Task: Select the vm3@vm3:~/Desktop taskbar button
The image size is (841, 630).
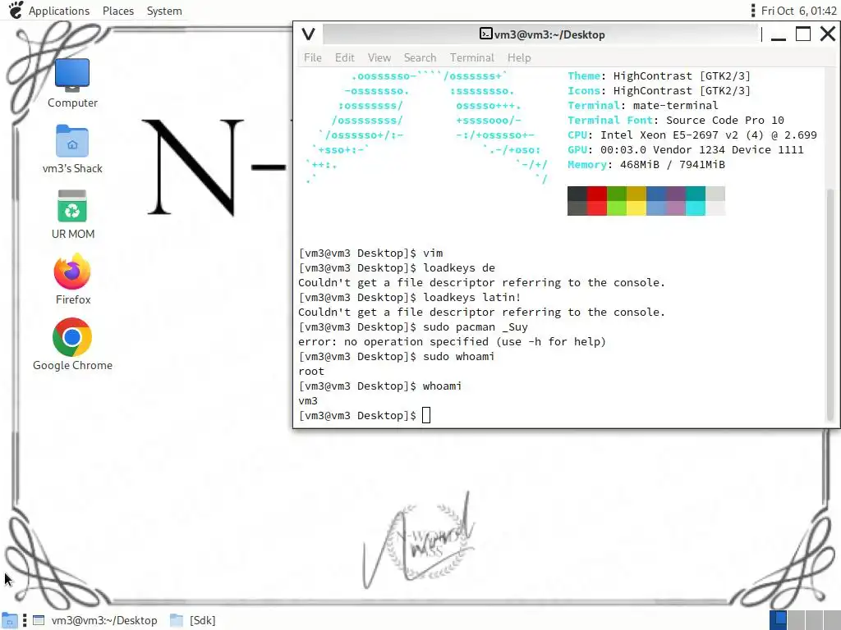Action: (95, 620)
